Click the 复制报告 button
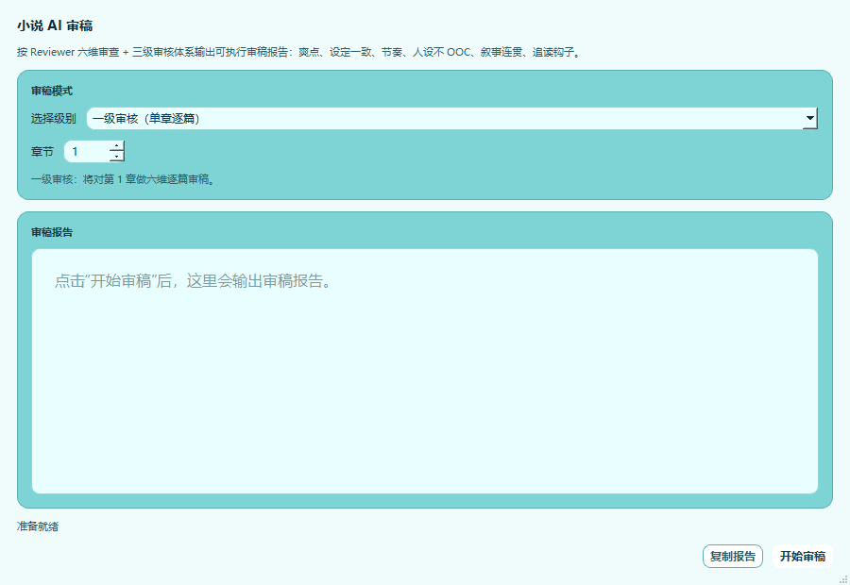Image resolution: width=850 pixels, height=585 pixels. point(732,557)
